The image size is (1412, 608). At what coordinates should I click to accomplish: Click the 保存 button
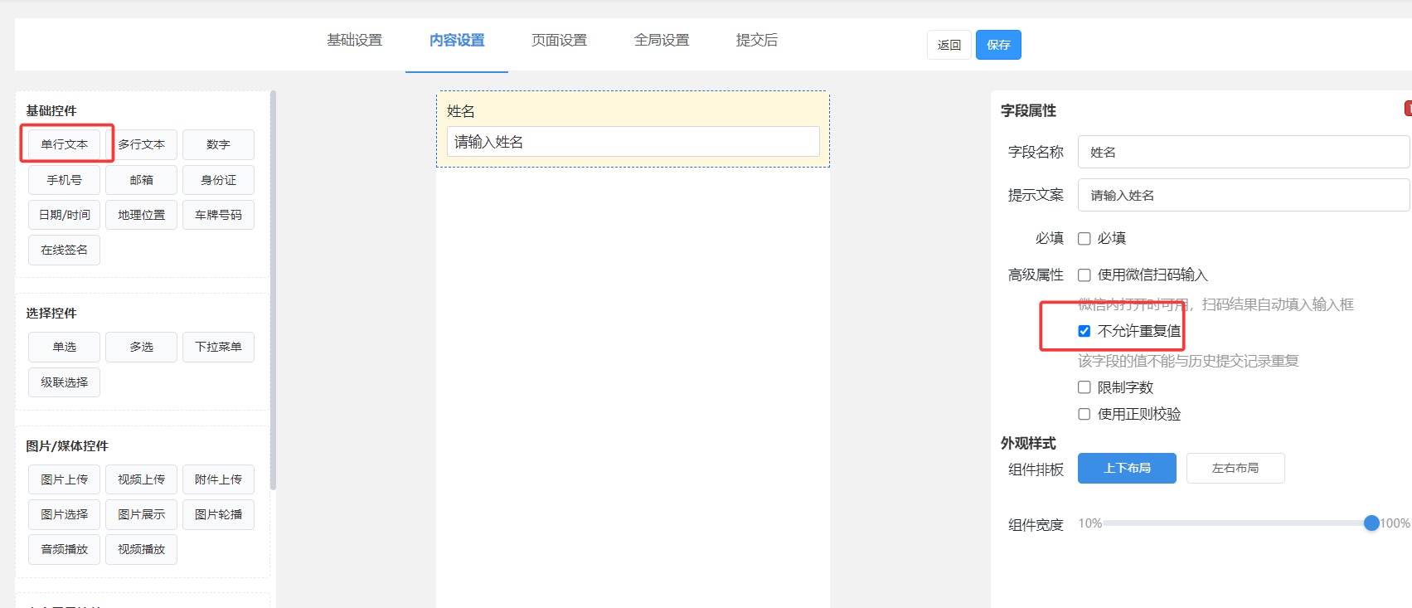point(998,45)
